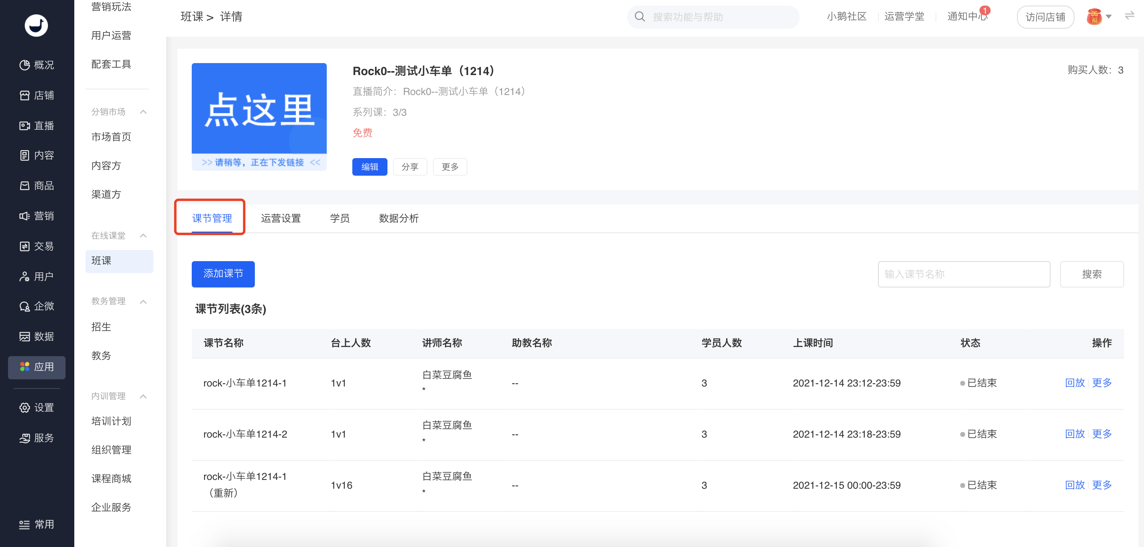The image size is (1144, 547).
Task: Click the 添加课节 button
Action: coord(223,274)
